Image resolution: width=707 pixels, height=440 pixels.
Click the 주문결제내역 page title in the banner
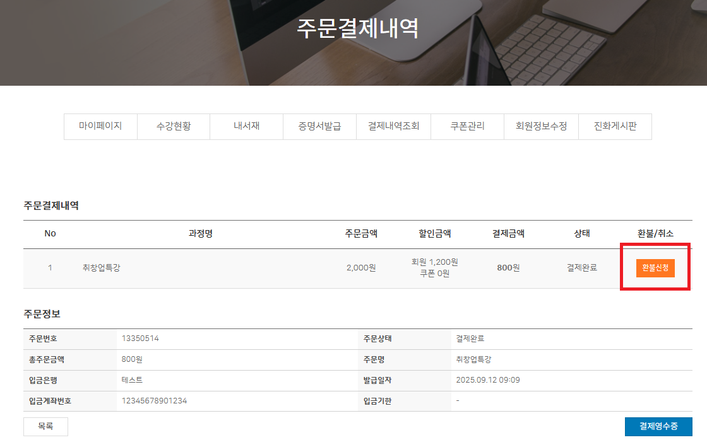click(x=358, y=29)
